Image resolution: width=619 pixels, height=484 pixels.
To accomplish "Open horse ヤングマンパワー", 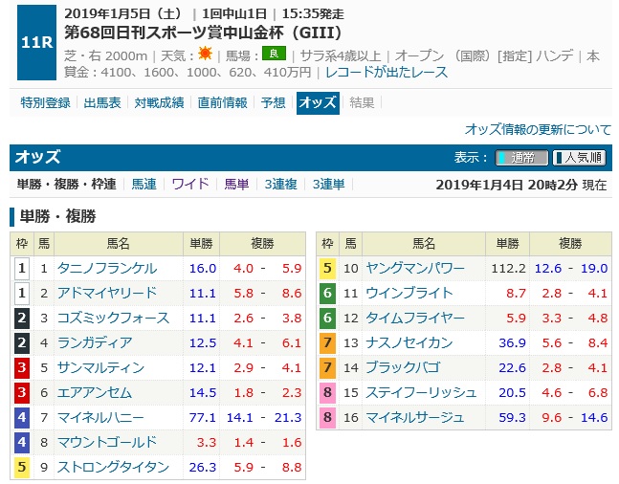I will click(415, 269).
